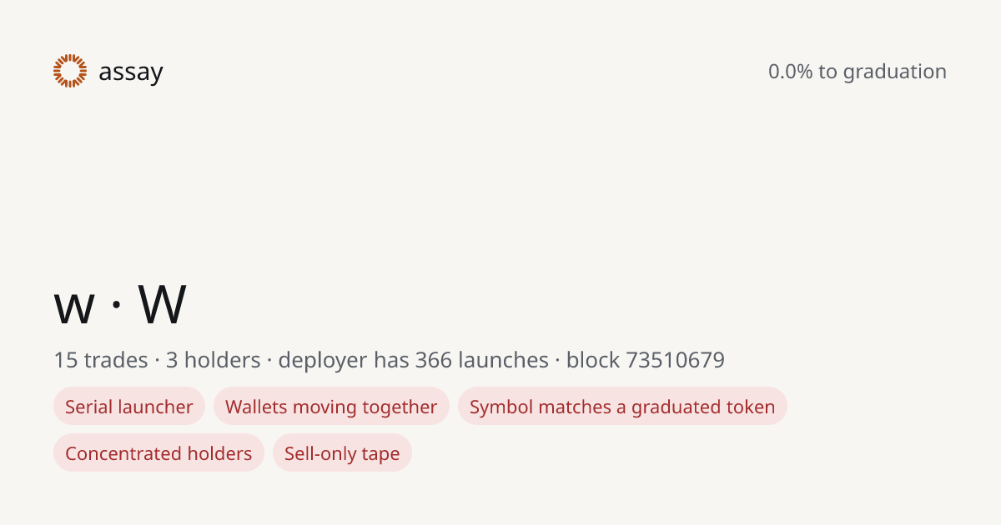Click the word graduation in the header
Screen dimensions: 1001x525
(895, 72)
